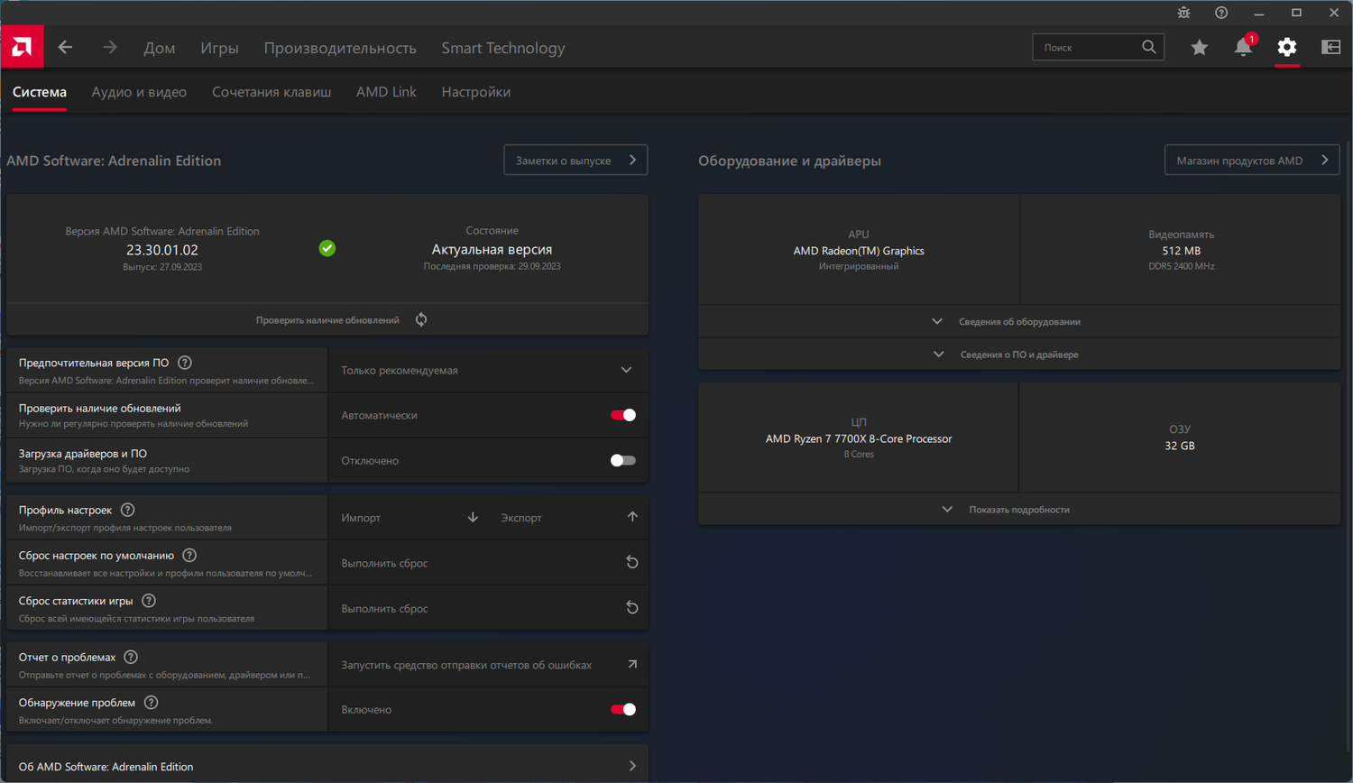The width and height of the screenshot is (1353, 783).
Task: Click Выполнить сброс for game statistics
Action: click(x=487, y=608)
